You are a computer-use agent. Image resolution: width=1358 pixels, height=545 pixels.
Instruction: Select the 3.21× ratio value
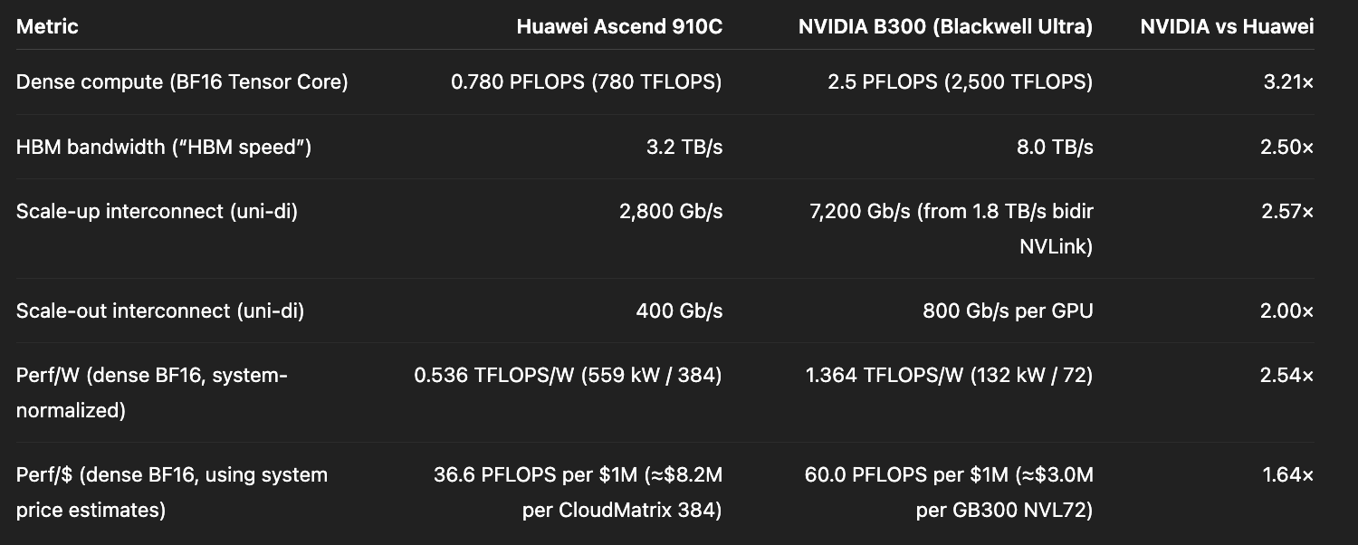[1288, 81]
